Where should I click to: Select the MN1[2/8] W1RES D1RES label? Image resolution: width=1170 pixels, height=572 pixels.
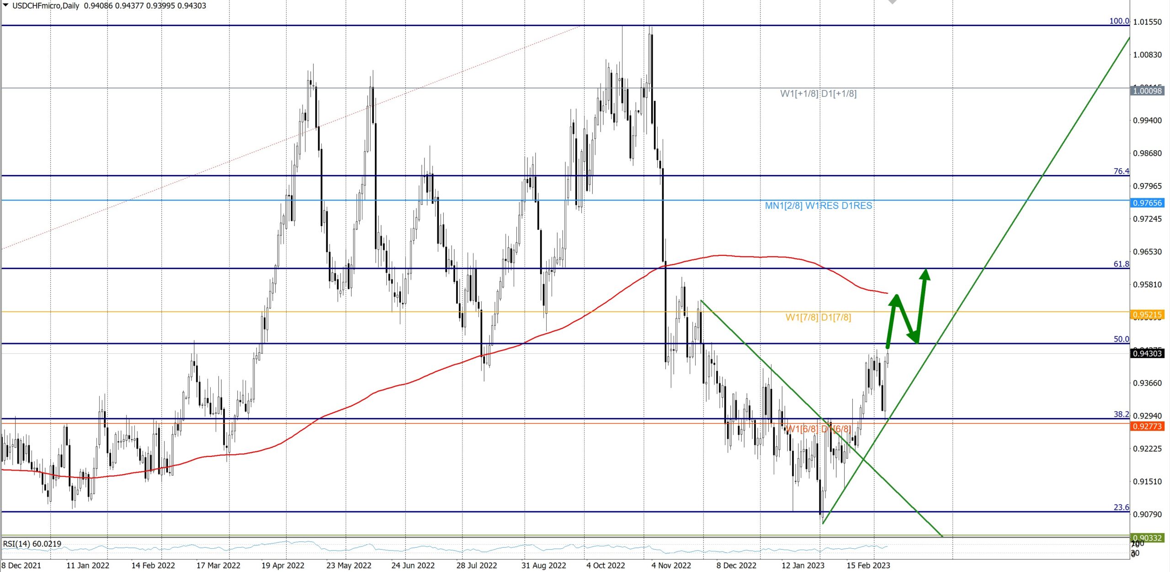[x=818, y=206]
